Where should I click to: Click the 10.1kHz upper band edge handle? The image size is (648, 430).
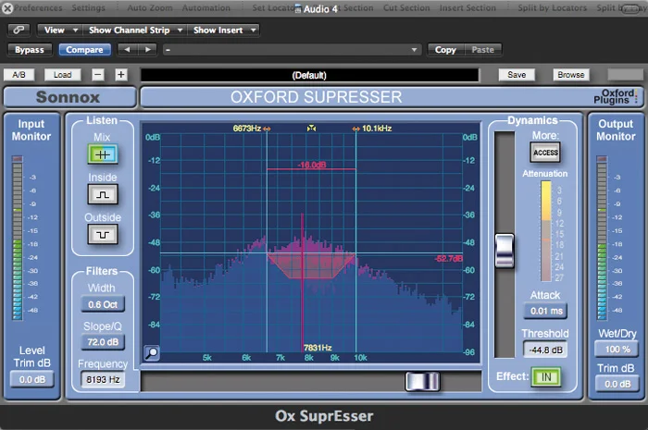click(x=355, y=129)
